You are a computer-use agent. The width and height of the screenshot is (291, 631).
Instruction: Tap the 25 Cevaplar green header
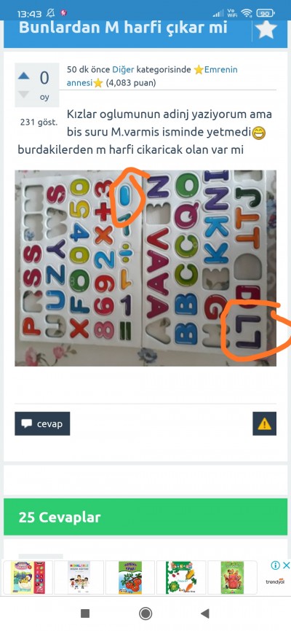[145, 517]
